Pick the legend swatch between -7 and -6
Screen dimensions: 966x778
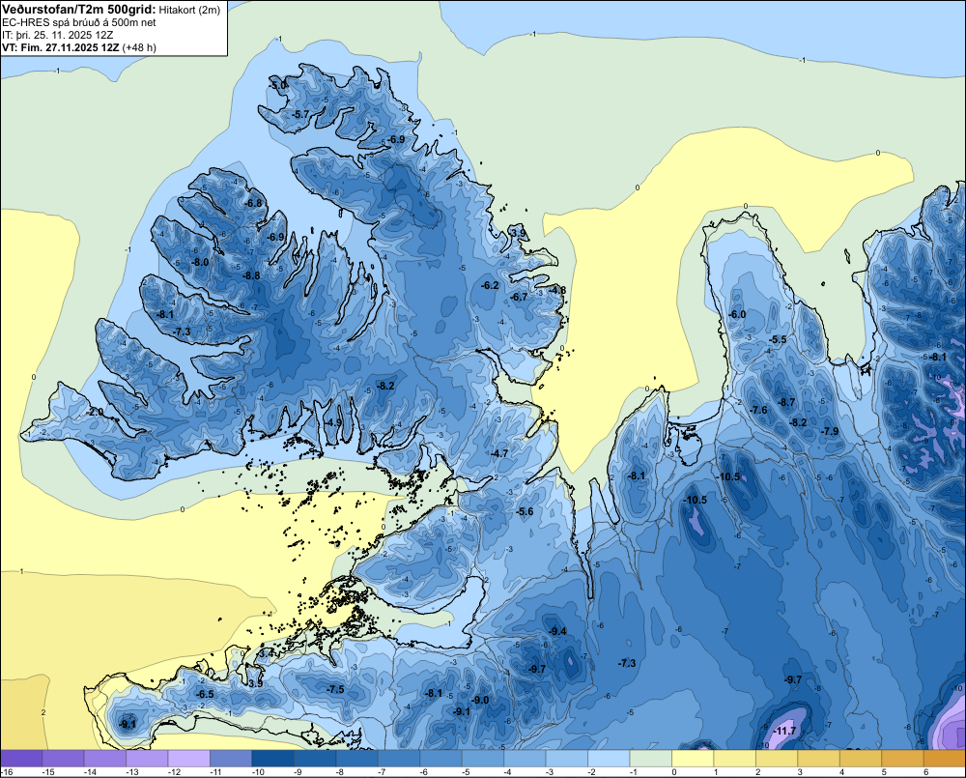coord(399,758)
